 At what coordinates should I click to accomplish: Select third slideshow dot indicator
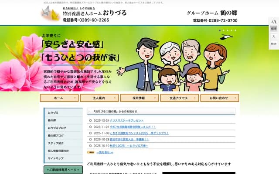click(x=228, y=30)
